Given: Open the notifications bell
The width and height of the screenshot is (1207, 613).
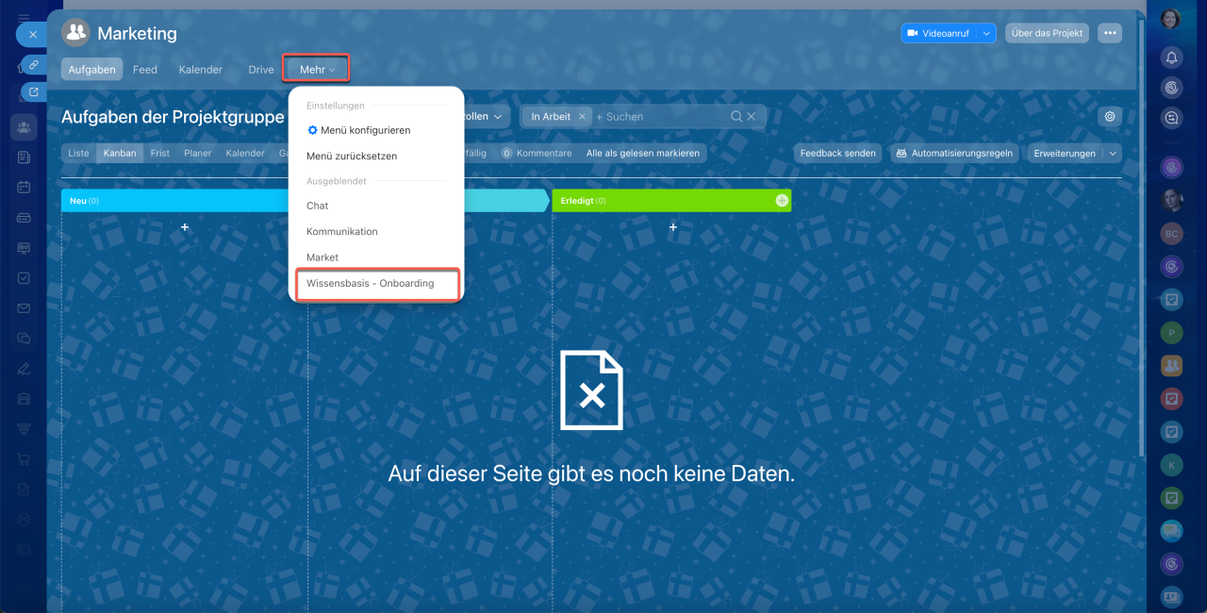Looking at the screenshot, I should [x=1171, y=58].
